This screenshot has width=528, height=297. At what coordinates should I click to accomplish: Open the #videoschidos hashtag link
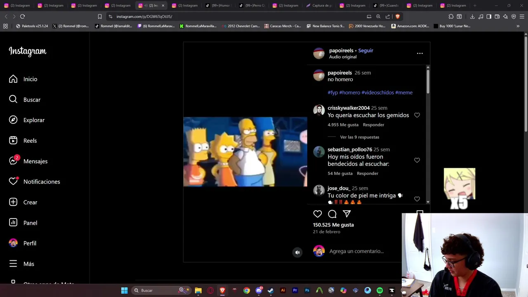coord(377,92)
